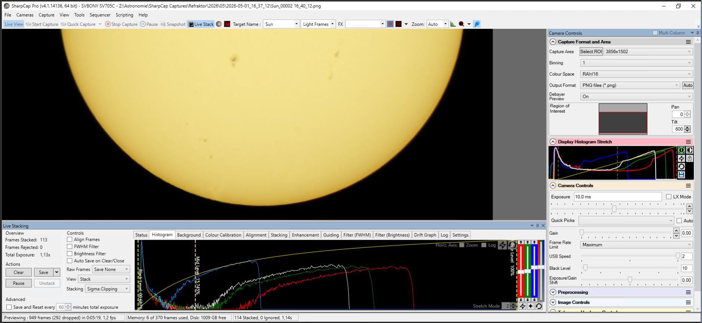
Task: Click the round globe icon next to Live Stack
Action: (x=219, y=24)
